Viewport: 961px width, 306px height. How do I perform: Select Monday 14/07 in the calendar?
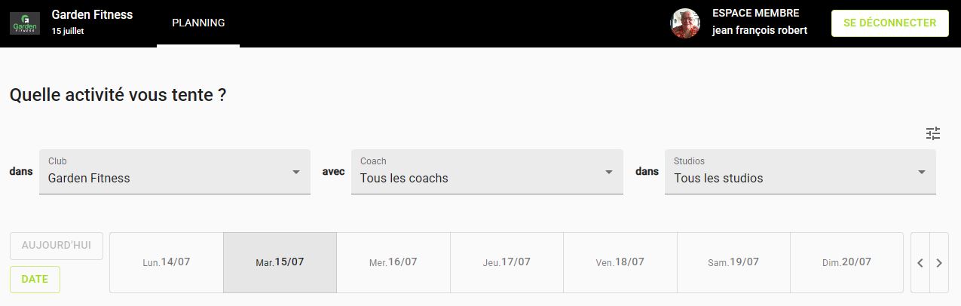167,262
